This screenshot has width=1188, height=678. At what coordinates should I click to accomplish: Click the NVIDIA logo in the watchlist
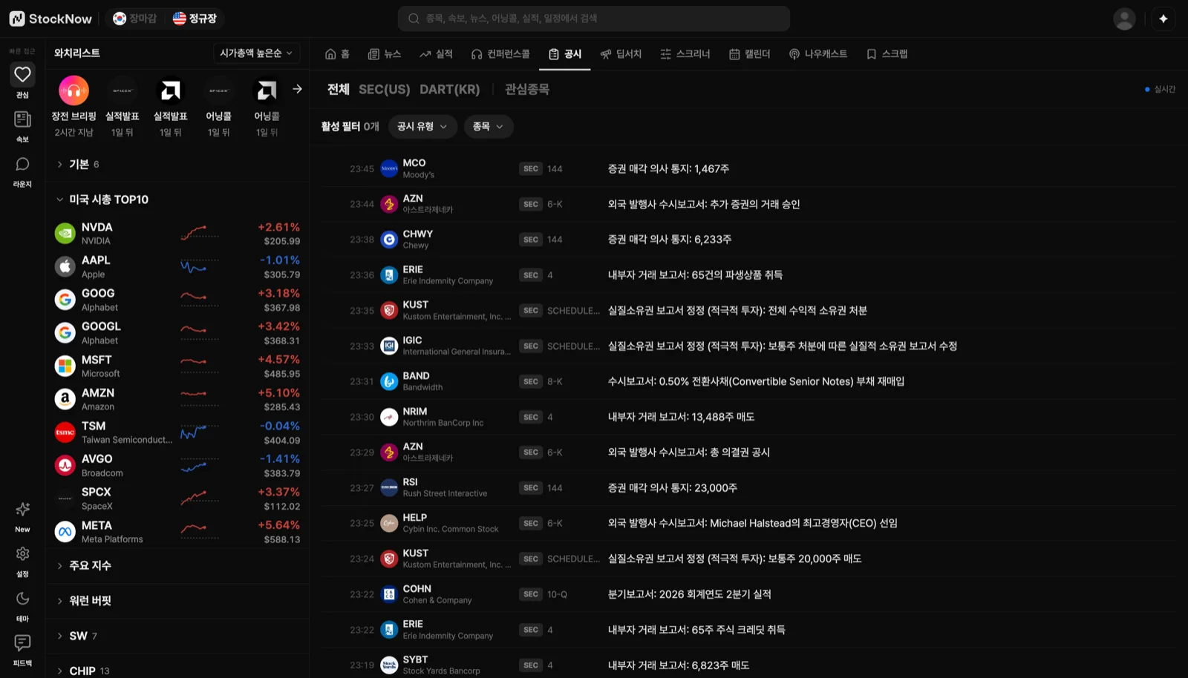coord(65,233)
